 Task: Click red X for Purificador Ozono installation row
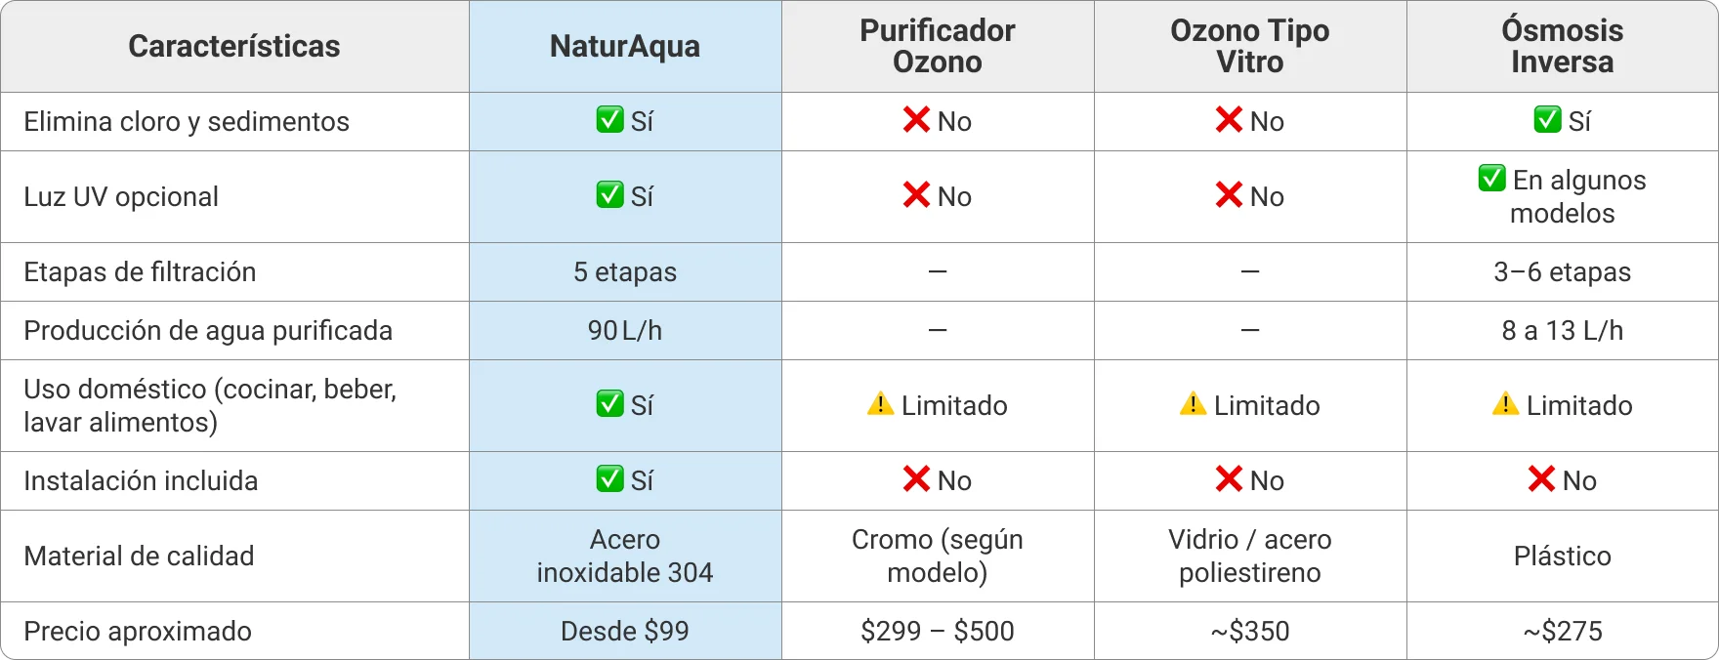916,479
